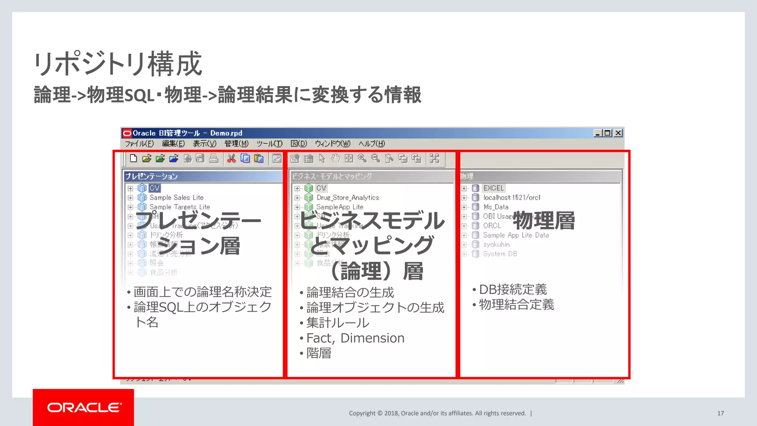Viewport: 757px width, 426px height.
Task: Expand the Sample App Lite Data node
Action: coord(464,235)
